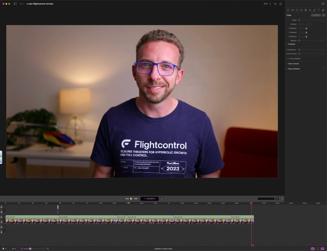Open the 50% canvas zoom dropdown

pyautogui.click(x=267, y=4)
